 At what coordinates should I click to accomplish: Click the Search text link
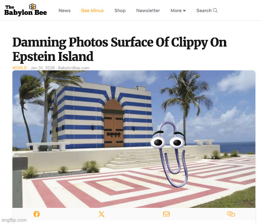click(x=204, y=11)
